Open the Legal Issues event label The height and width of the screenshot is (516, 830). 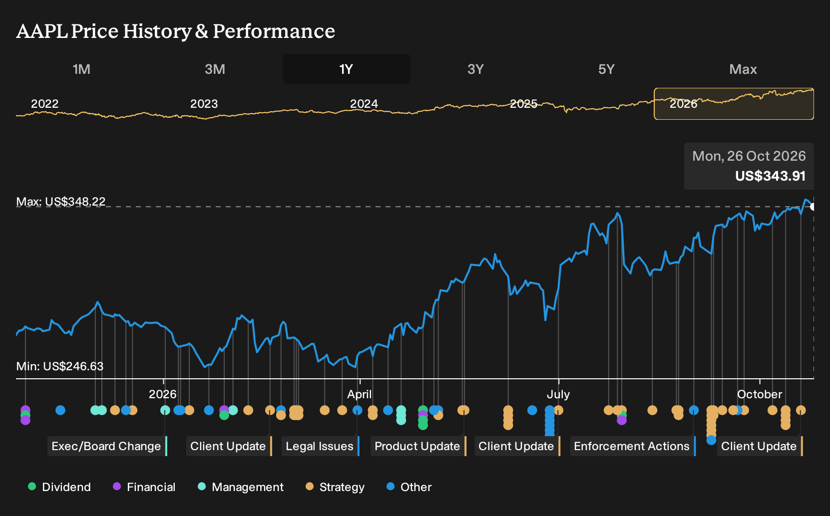[x=321, y=446]
